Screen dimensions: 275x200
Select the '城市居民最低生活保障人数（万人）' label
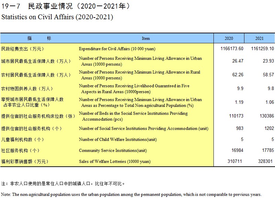coord(36,61)
